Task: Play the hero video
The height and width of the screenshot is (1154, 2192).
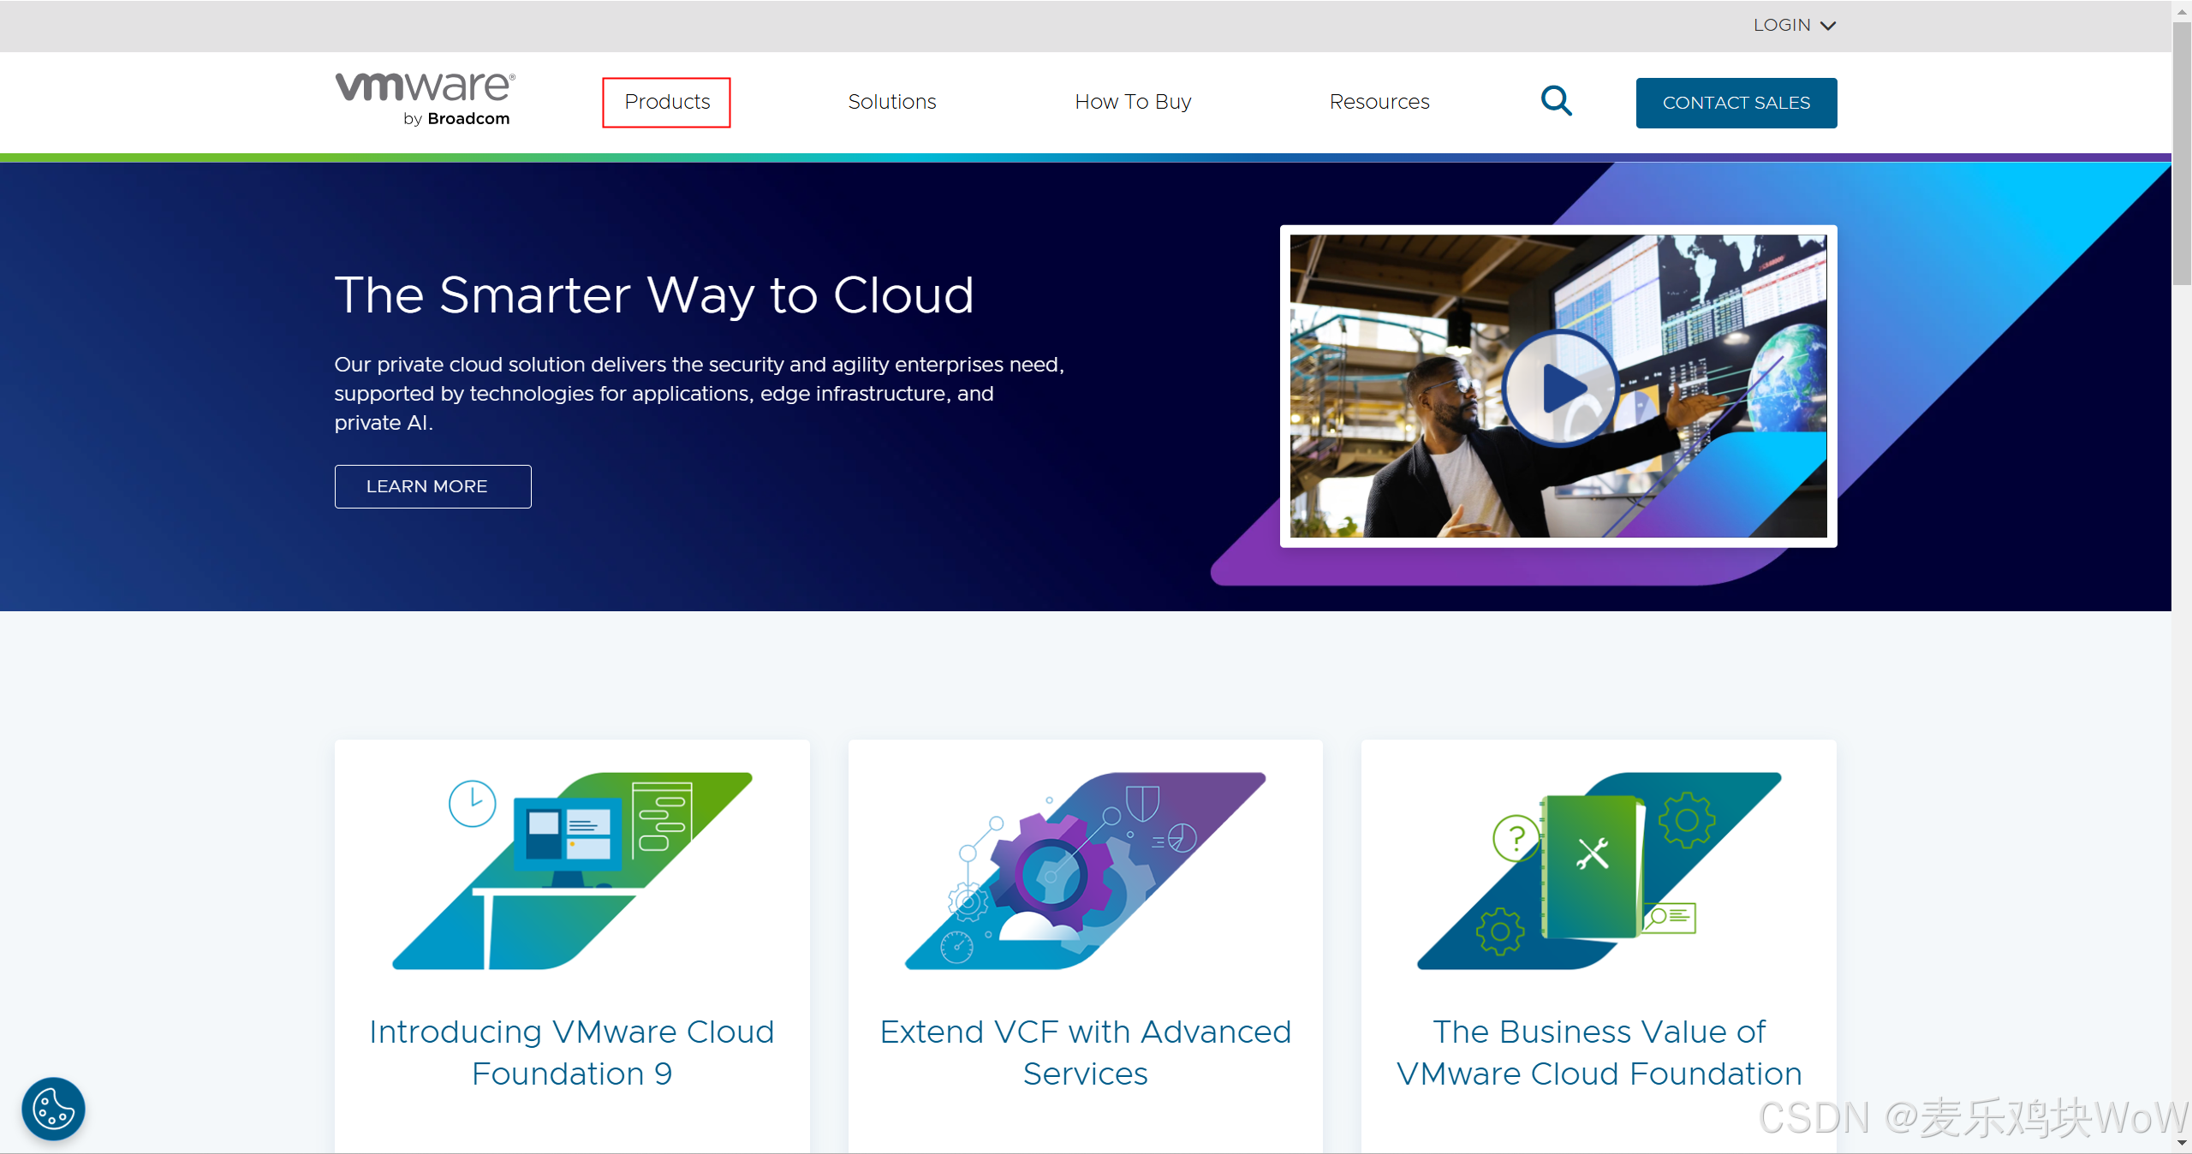Action: click(x=1559, y=388)
